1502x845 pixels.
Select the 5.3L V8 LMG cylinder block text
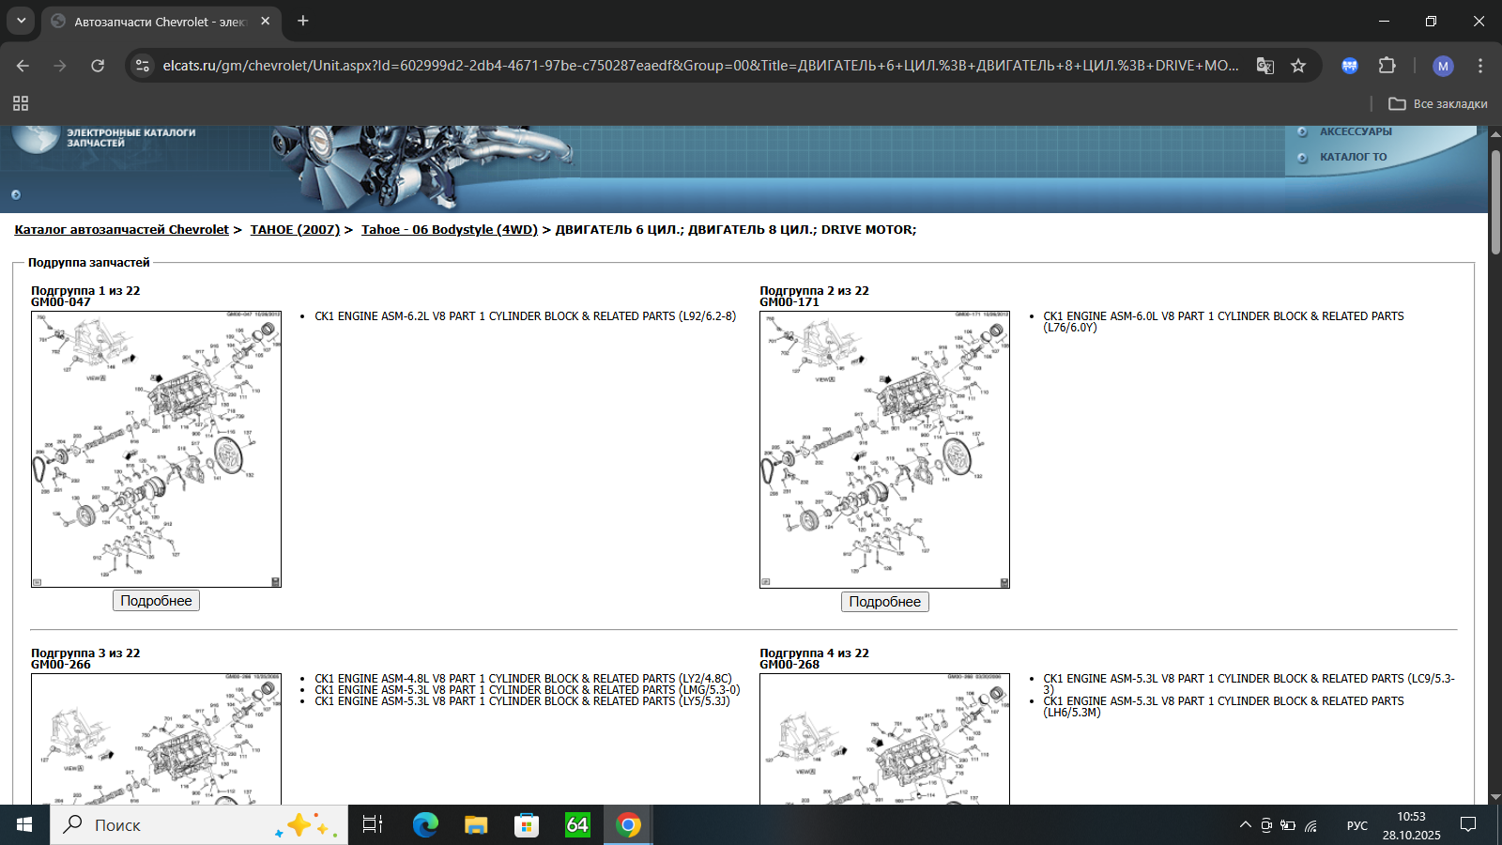click(528, 690)
